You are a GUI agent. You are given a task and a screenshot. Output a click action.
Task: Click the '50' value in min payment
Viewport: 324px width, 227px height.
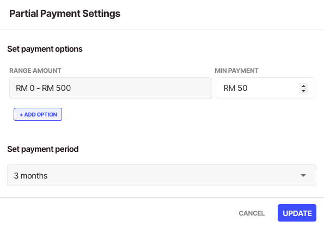(x=242, y=88)
